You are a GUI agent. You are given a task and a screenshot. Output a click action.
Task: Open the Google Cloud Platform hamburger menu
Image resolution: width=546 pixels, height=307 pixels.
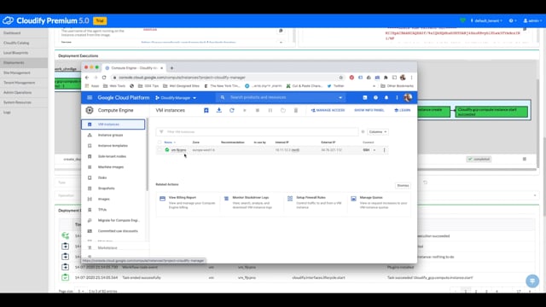tap(90, 98)
